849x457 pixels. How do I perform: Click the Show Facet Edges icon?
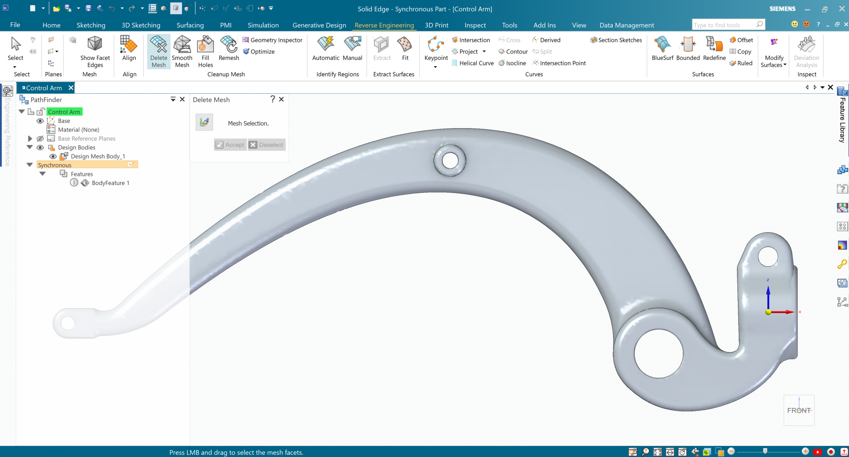click(95, 44)
